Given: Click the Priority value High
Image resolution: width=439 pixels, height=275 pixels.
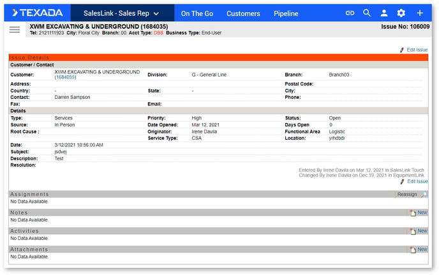Looking at the screenshot, I should click(197, 118).
